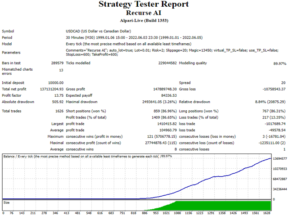Click Long positions value 767 (86.31%)
The height and width of the screenshot is (216, 288).
[274, 111]
